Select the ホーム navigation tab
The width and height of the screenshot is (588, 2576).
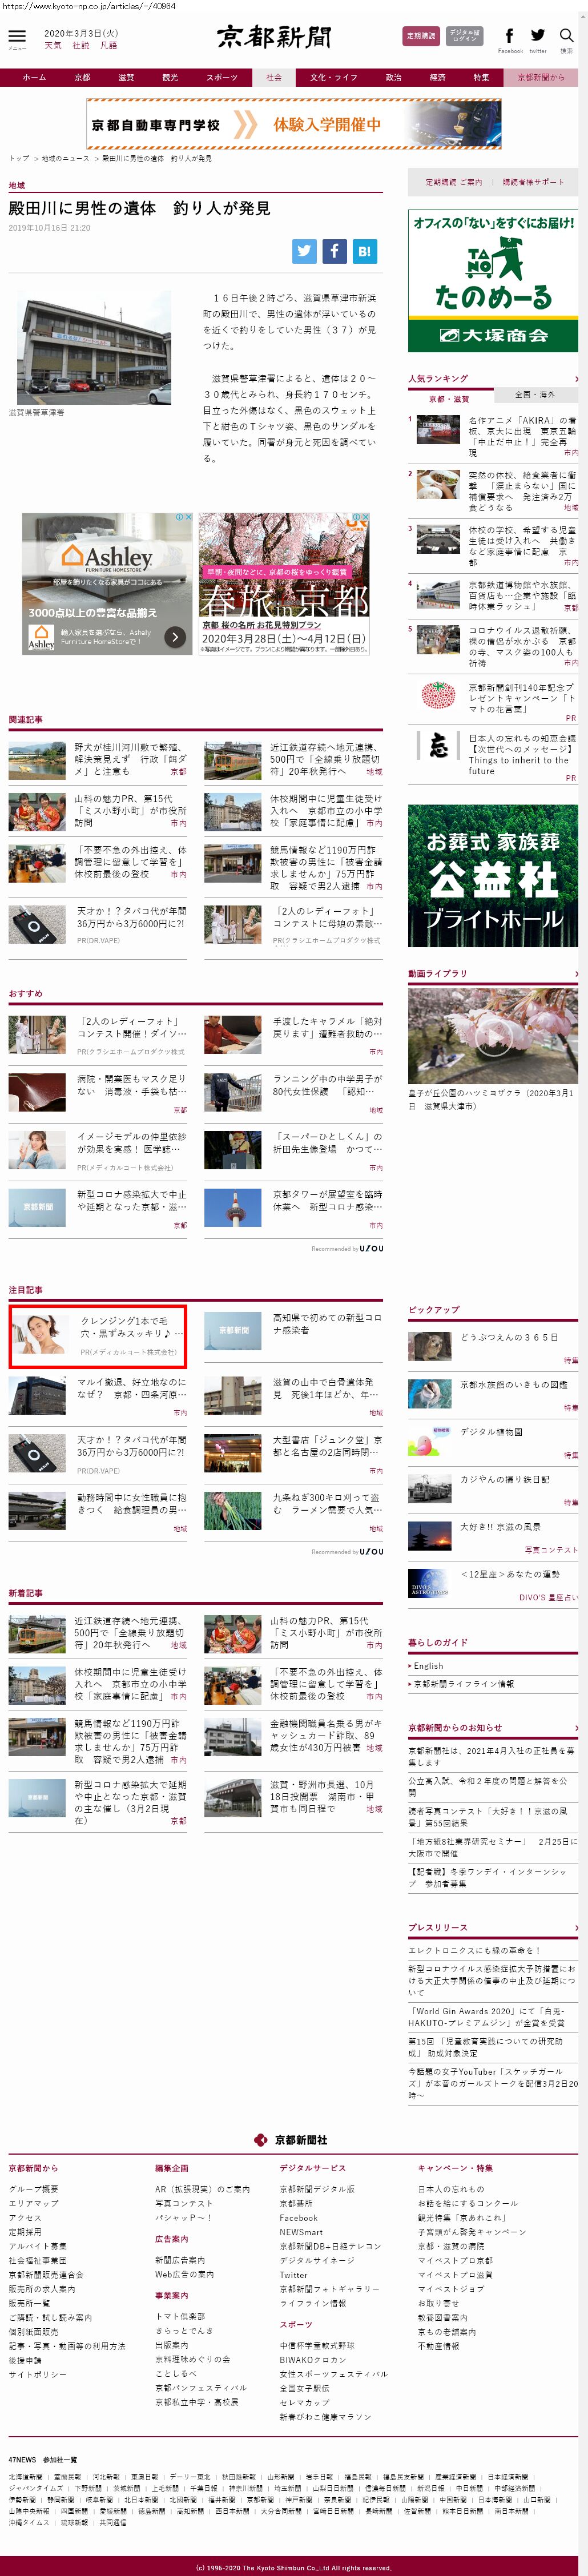tap(34, 77)
